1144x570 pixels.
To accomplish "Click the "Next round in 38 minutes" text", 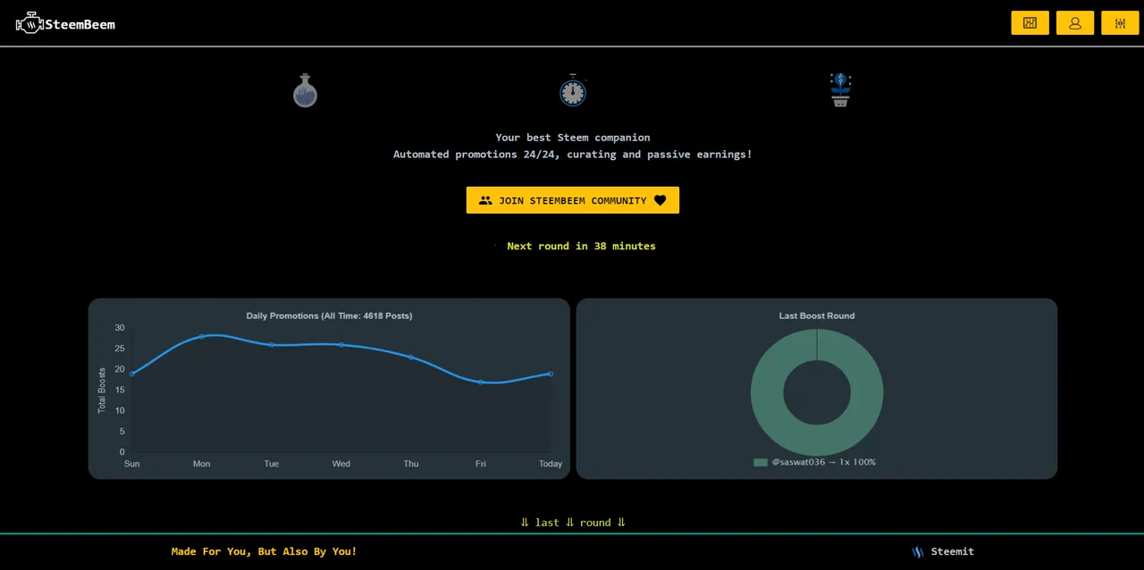I will point(581,246).
